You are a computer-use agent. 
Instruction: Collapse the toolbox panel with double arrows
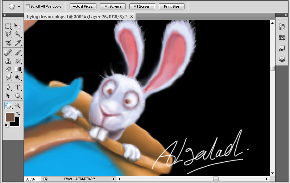pyautogui.click(x=5, y=15)
